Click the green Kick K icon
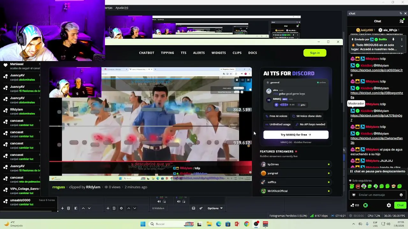Image resolution: width=408 pixels, height=229 pixels. [x=365, y=205]
